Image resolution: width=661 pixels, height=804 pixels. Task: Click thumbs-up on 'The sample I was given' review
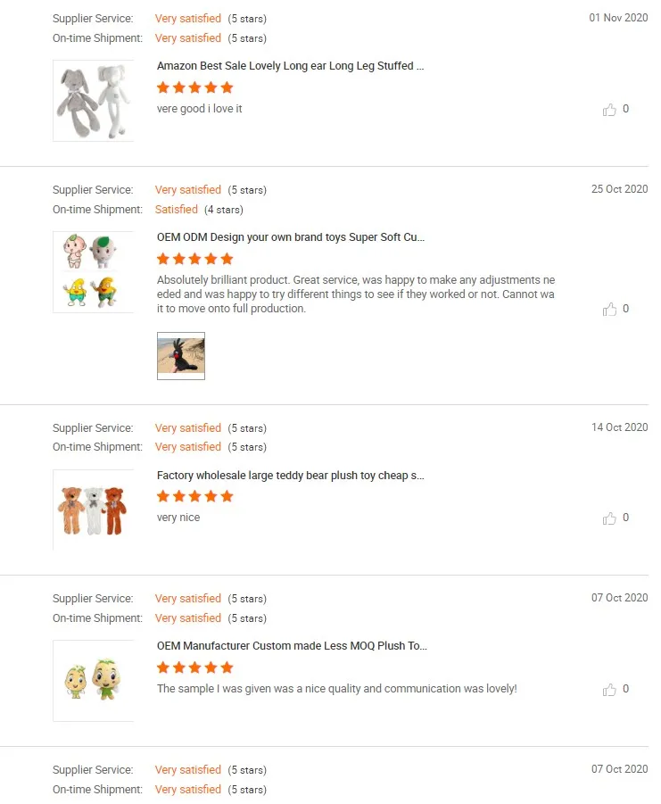coord(609,689)
